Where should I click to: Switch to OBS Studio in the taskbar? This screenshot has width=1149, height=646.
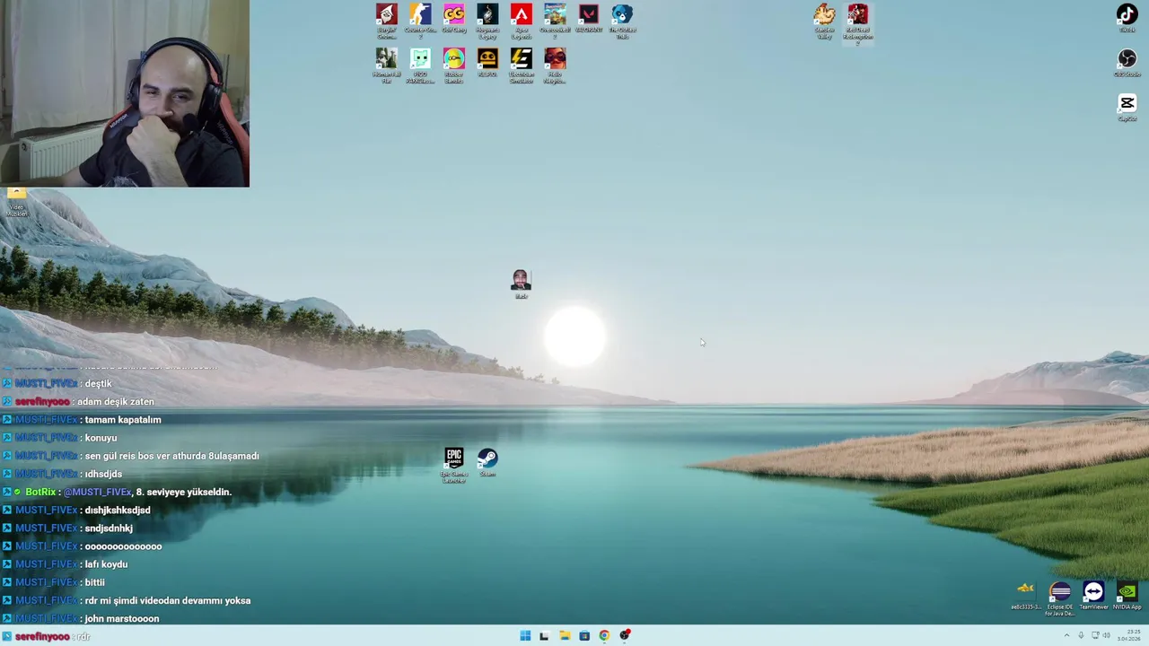pyautogui.click(x=625, y=635)
